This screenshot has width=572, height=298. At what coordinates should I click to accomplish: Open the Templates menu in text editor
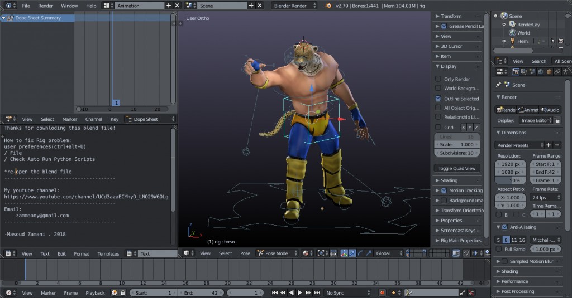108,253
